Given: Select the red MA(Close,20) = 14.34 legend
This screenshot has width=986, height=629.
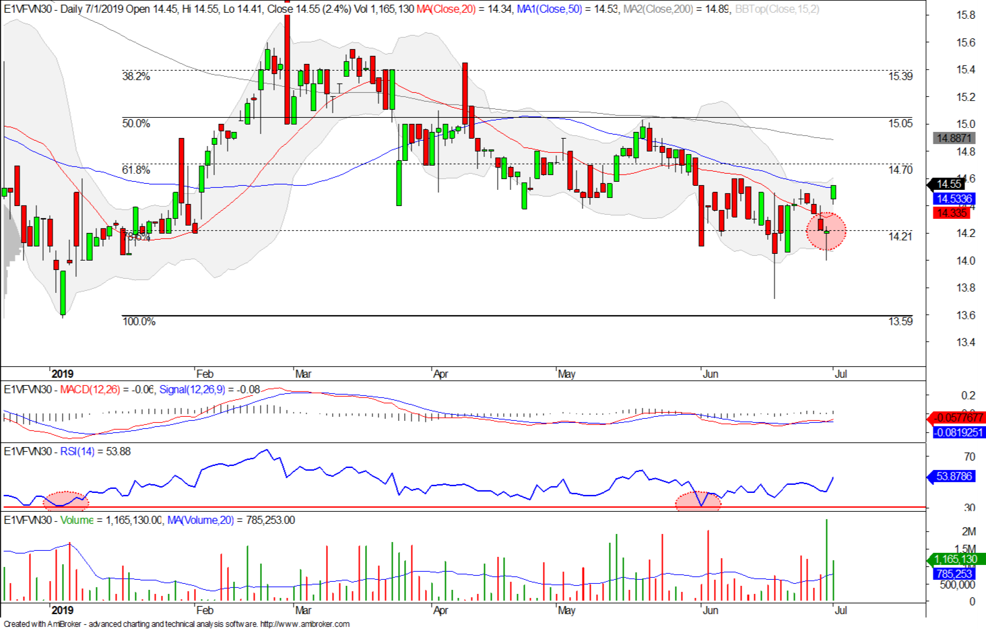Looking at the screenshot, I should (x=465, y=9).
